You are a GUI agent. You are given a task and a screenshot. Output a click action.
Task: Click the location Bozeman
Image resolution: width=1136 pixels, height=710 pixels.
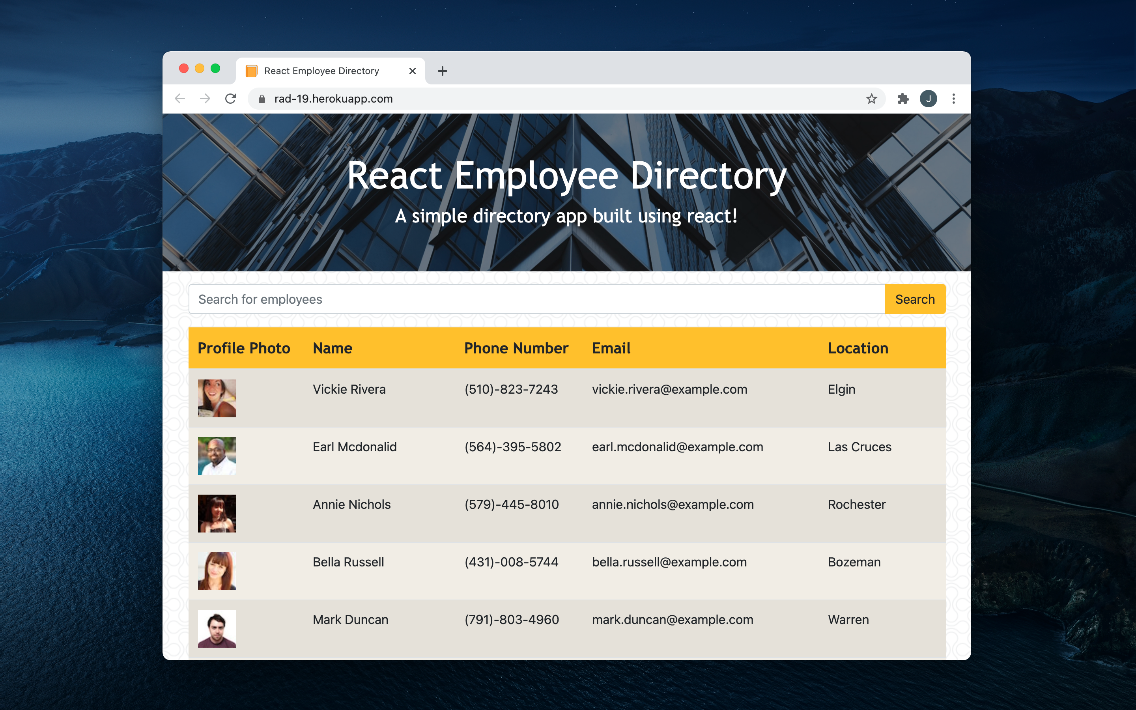click(x=854, y=562)
